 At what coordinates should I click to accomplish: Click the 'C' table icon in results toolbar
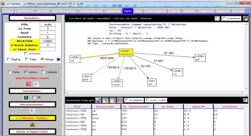105,100
